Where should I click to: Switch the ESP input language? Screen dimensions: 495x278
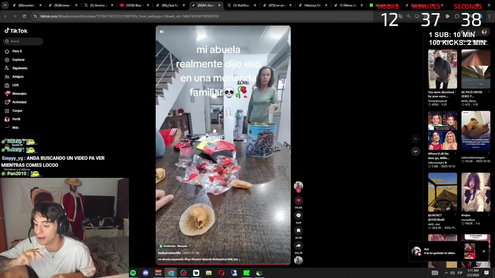[460, 273]
